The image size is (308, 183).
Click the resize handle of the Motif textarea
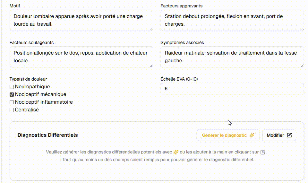point(151,29)
